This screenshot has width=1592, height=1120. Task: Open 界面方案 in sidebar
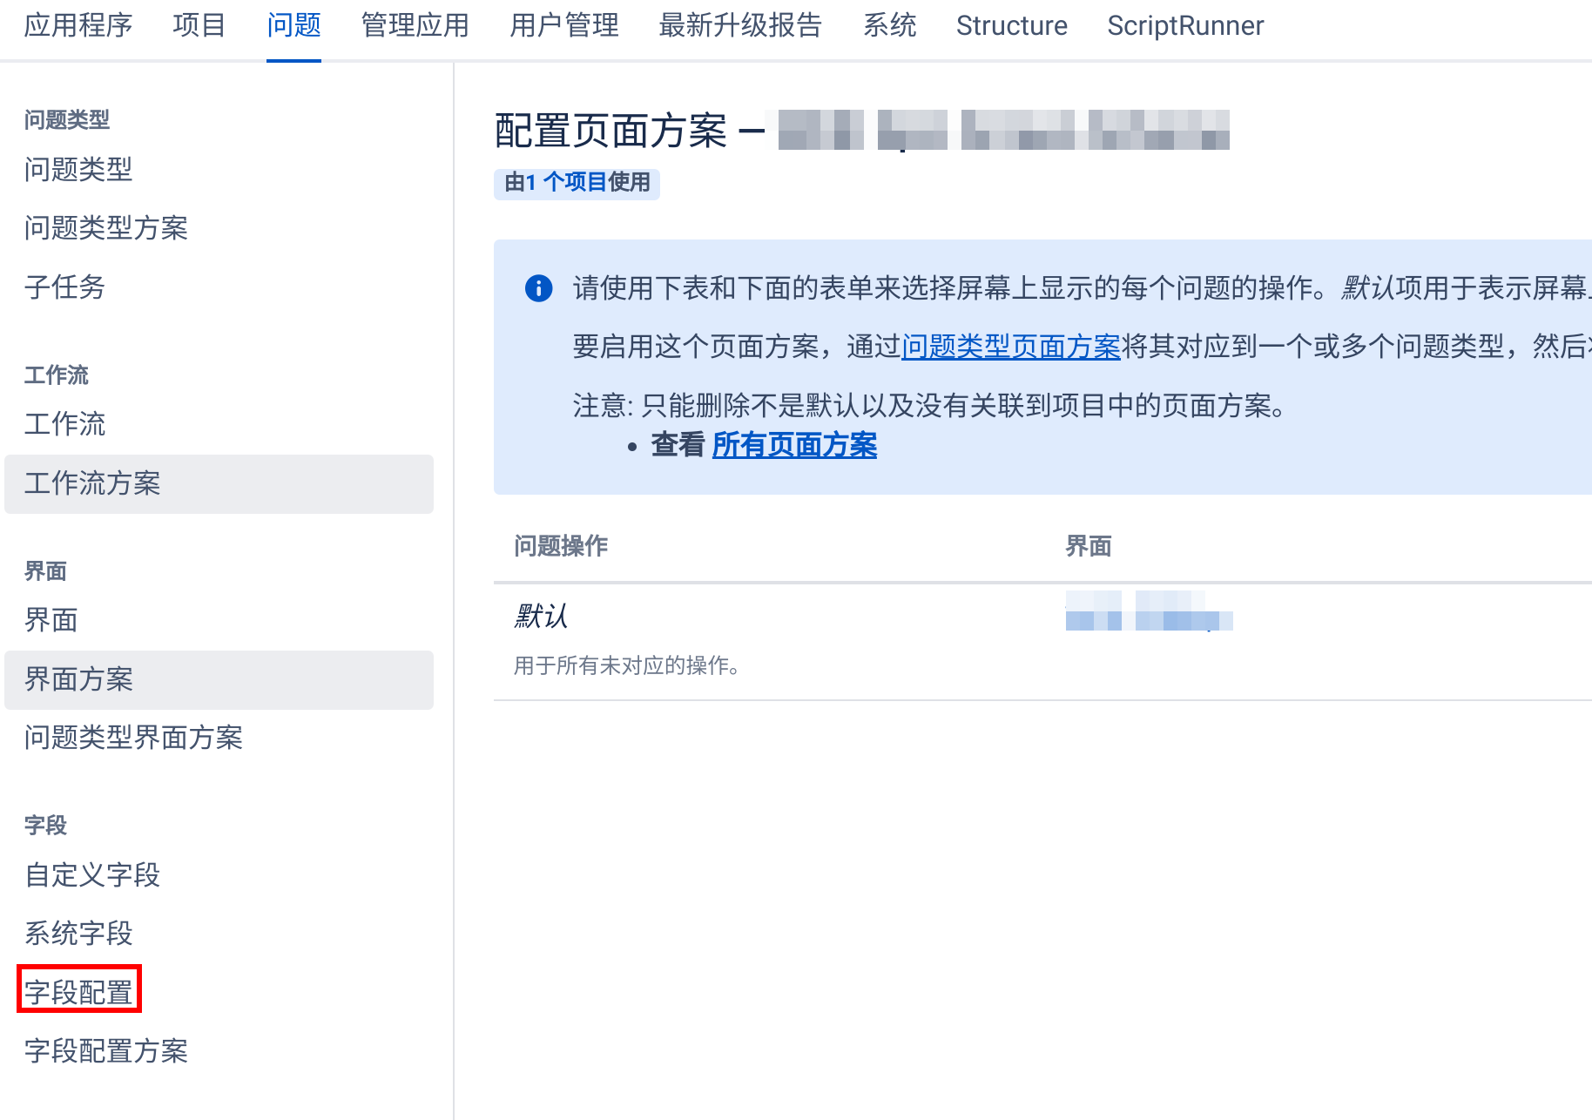click(x=219, y=679)
